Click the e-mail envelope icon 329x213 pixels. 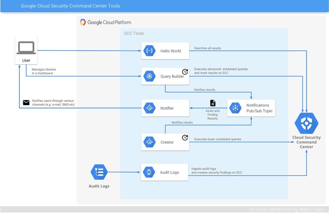tap(26, 102)
